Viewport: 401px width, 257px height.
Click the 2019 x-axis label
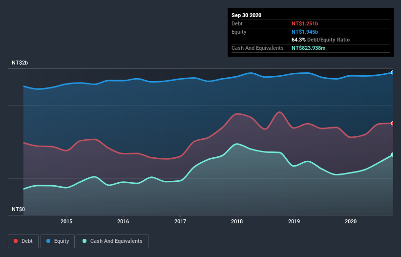(294, 221)
